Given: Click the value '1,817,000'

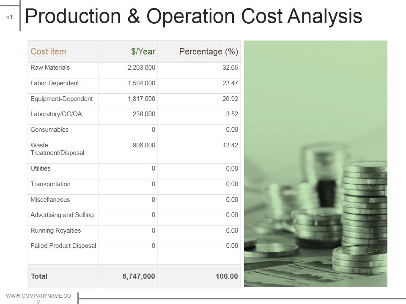Looking at the screenshot, I should point(141,99).
